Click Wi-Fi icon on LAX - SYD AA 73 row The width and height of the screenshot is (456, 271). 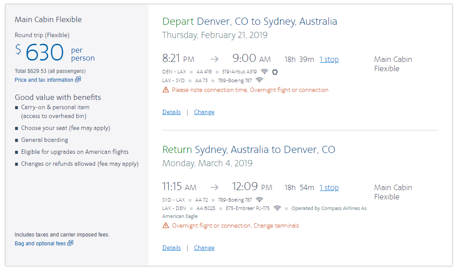coord(259,80)
